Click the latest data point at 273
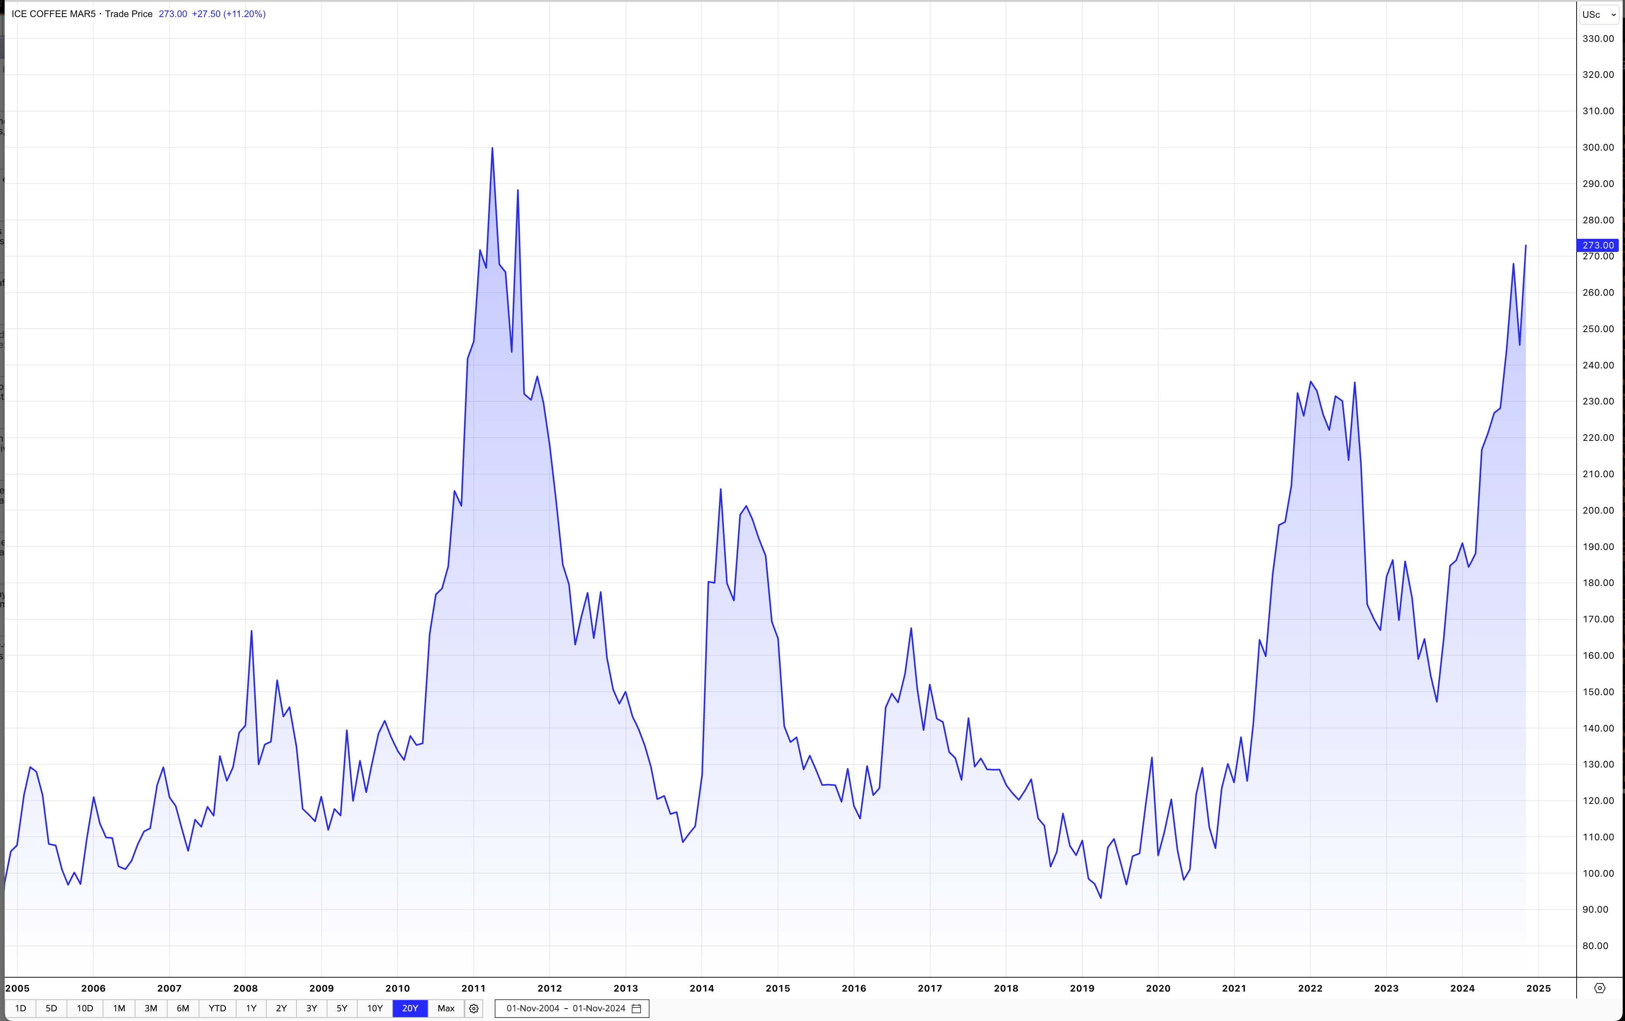Screen dimensions: 1625x1021 tap(1526, 246)
